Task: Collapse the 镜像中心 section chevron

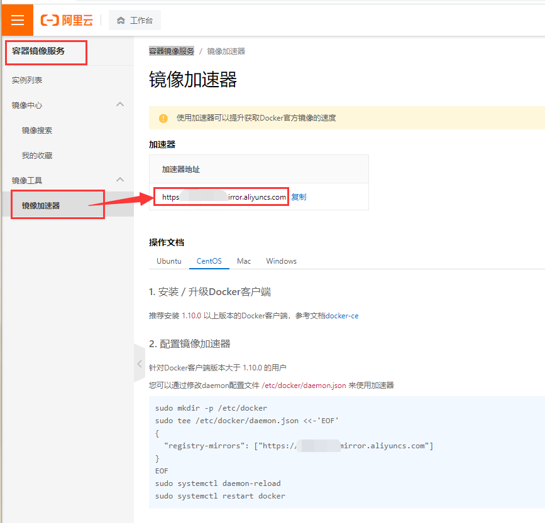Action: coord(120,104)
